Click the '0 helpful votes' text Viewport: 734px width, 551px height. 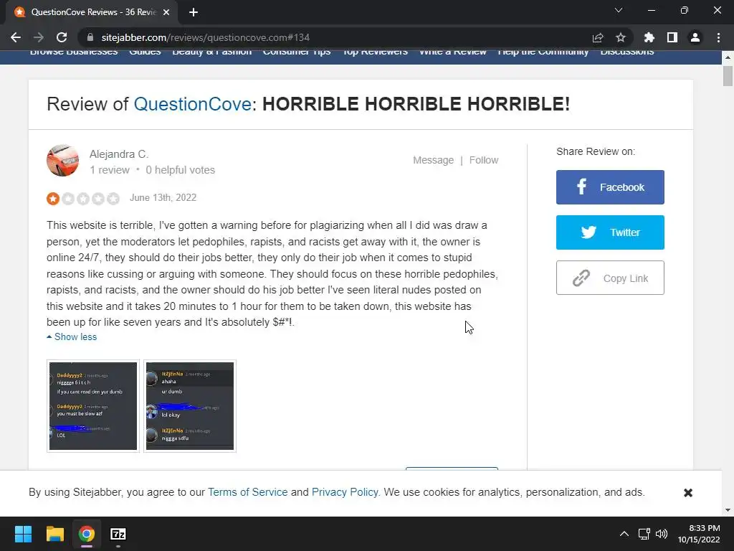tap(180, 170)
